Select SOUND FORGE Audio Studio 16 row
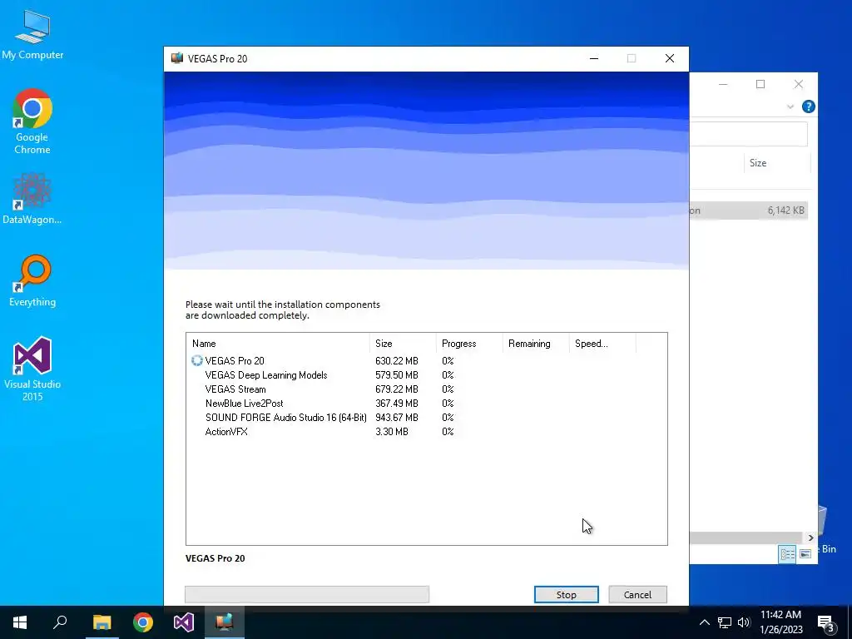The width and height of the screenshot is (852, 639). [x=427, y=418]
